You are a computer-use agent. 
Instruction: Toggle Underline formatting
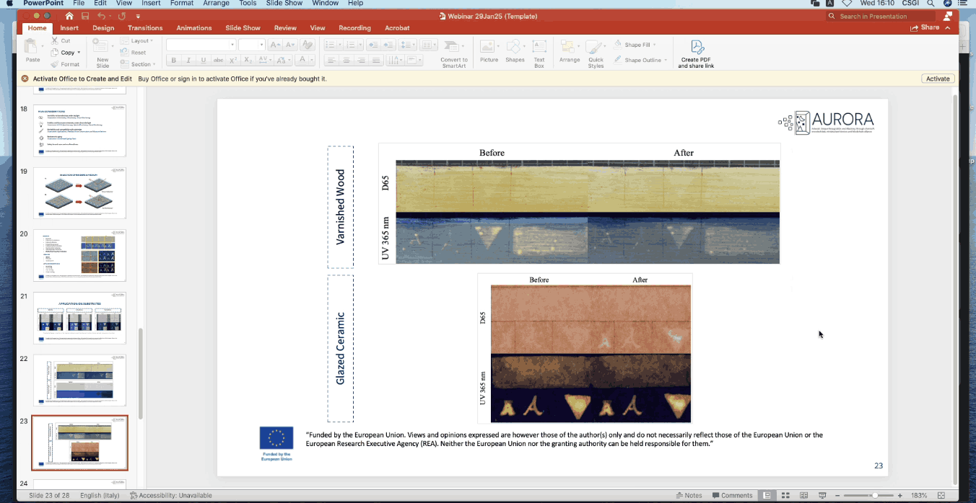click(204, 61)
